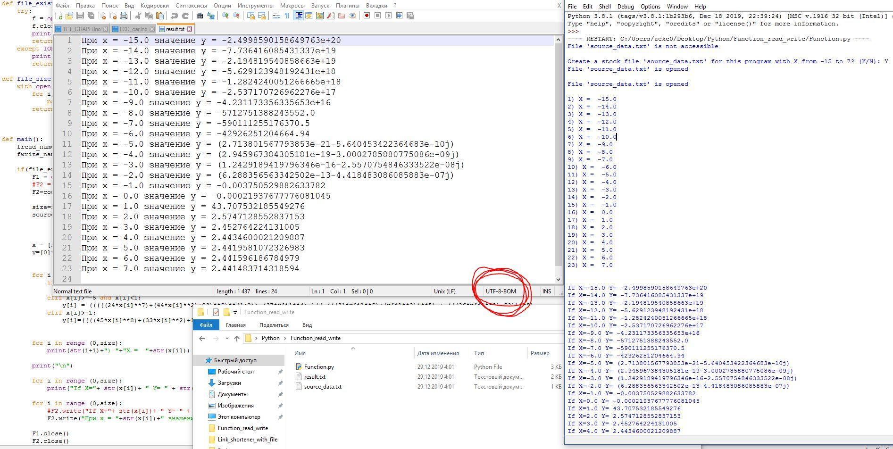
Task: Open Find with the binoculars icon
Action: click(x=200, y=16)
